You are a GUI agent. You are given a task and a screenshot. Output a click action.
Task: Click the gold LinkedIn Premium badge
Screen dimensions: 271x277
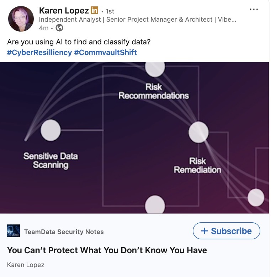pos(94,10)
